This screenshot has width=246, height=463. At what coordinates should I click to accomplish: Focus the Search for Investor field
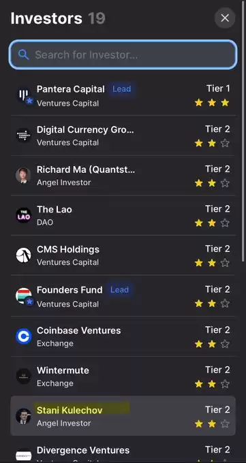click(123, 54)
